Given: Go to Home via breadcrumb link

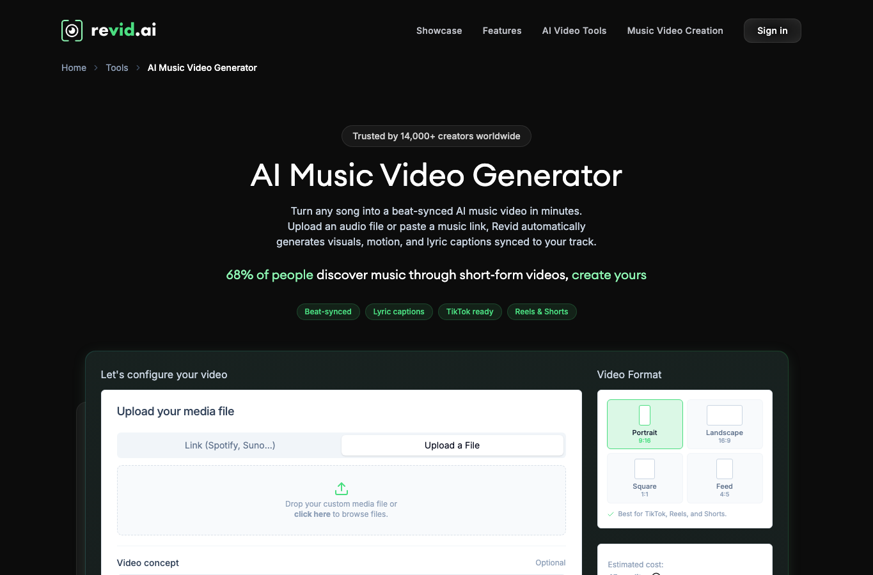Looking at the screenshot, I should [x=74, y=68].
